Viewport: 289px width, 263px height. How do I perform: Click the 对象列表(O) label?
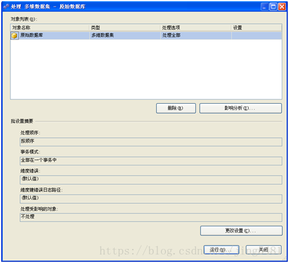[24, 19]
